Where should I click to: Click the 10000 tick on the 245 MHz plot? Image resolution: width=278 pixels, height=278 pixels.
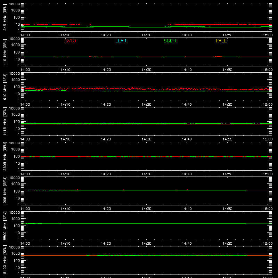pyautogui.click(x=15, y=4)
